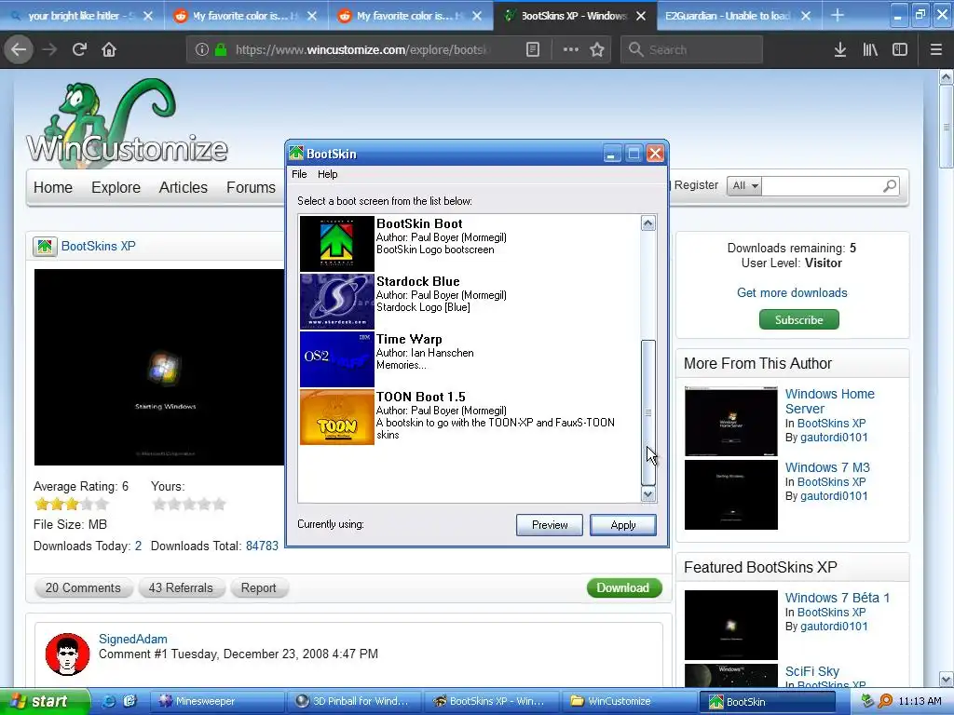Image resolution: width=954 pixels, height=715 pixels.
Task: Open the Forums nav item
Action: coord(251,187)
